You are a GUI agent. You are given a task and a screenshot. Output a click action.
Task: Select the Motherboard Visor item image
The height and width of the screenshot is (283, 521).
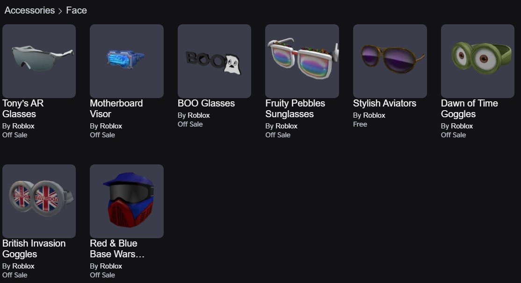(x=127, y=61)
